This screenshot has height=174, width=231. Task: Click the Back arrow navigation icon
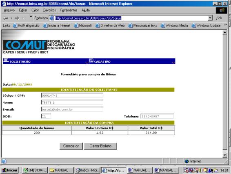[6, 18]
